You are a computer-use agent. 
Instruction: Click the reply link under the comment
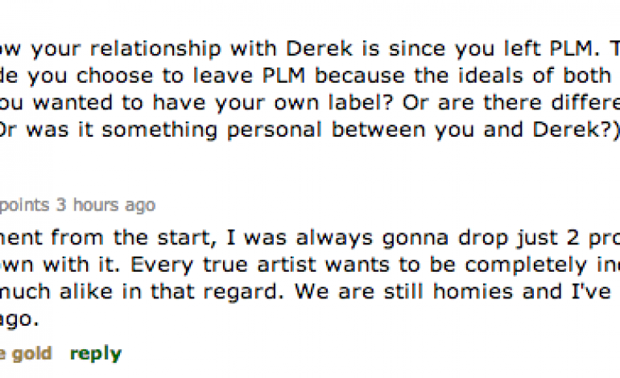[x=96, y=354]
